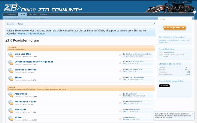Open the Smalltalk category heading
The width and height of the screenshot is (197, 123).
pos(12,47)
